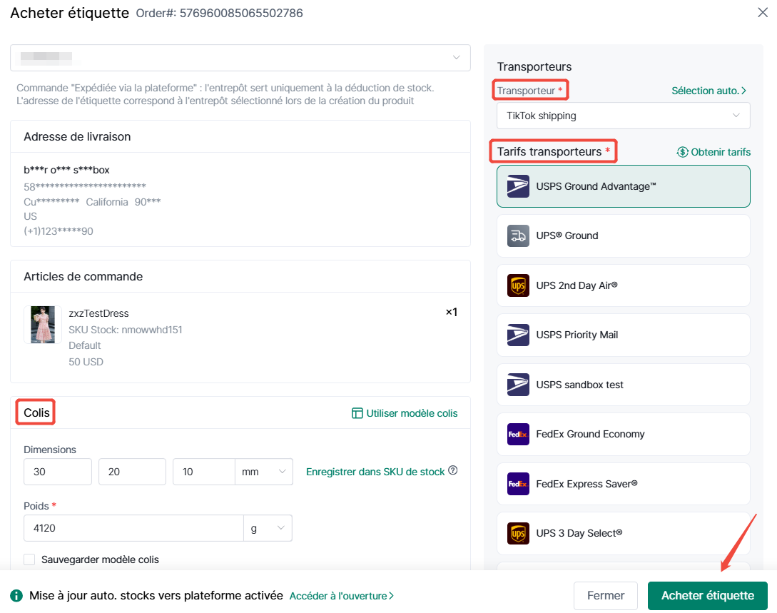Click the USPS sandbox test logo

(x=518, y=385)
